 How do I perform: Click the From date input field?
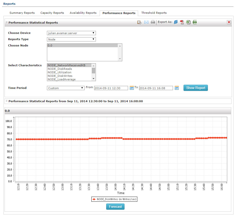pos(111,88)
